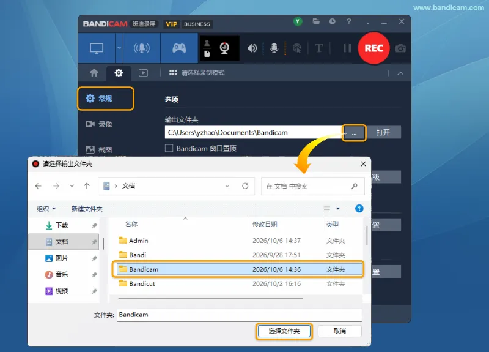Open output folder icon in title bar
The width and height of the screenshot is (489, 352).
316,21
